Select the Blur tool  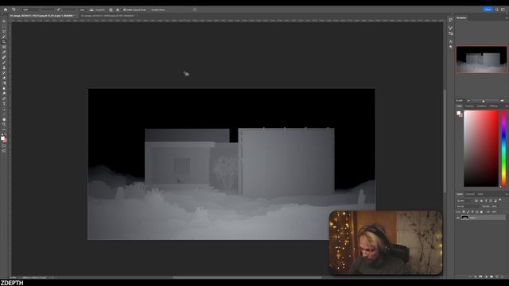4,88
